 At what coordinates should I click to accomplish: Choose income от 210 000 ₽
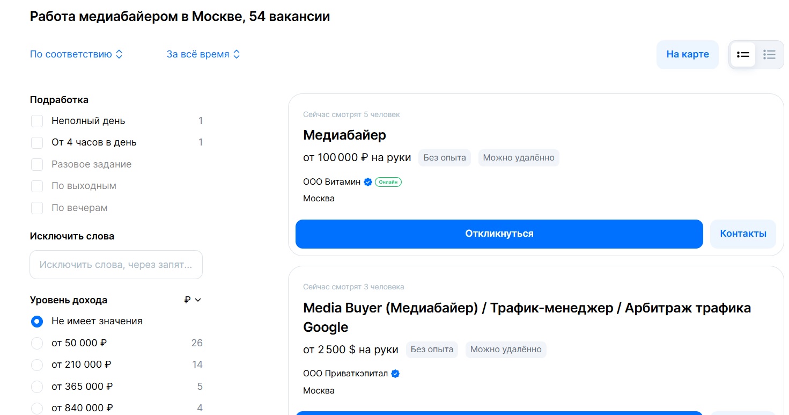click(37, 365)
